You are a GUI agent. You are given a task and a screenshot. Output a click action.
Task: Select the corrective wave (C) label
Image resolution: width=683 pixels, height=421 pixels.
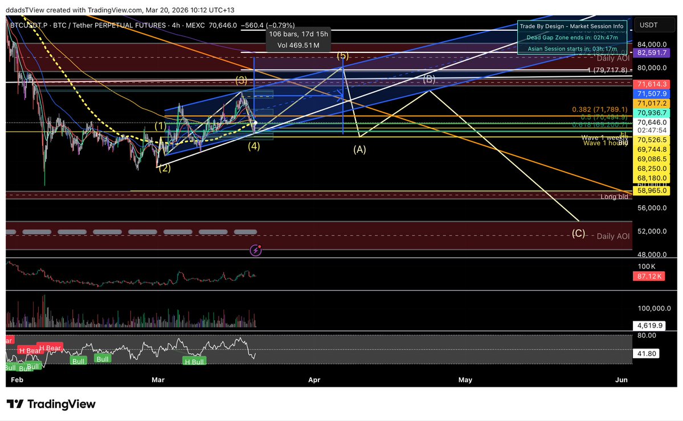click(x=578, y=234)
